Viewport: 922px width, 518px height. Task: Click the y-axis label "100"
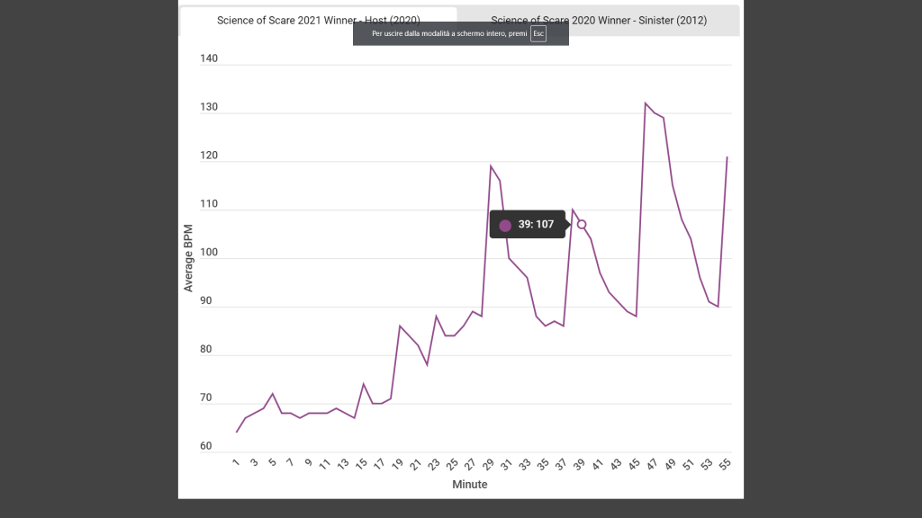click(209, 253)
